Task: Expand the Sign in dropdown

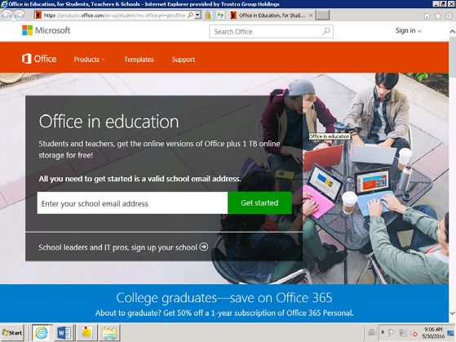Action: [x=409, y=30]
